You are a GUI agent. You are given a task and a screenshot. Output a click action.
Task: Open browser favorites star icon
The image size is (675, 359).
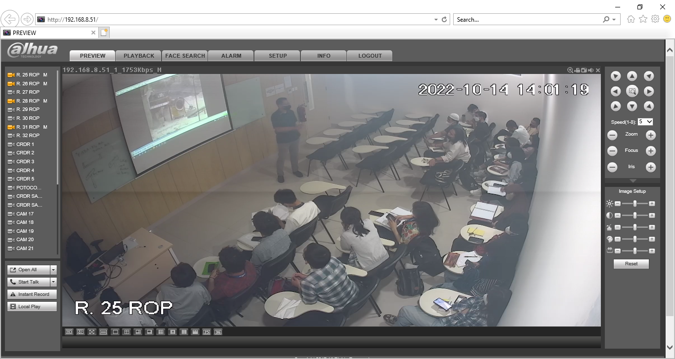click(643, 19)
